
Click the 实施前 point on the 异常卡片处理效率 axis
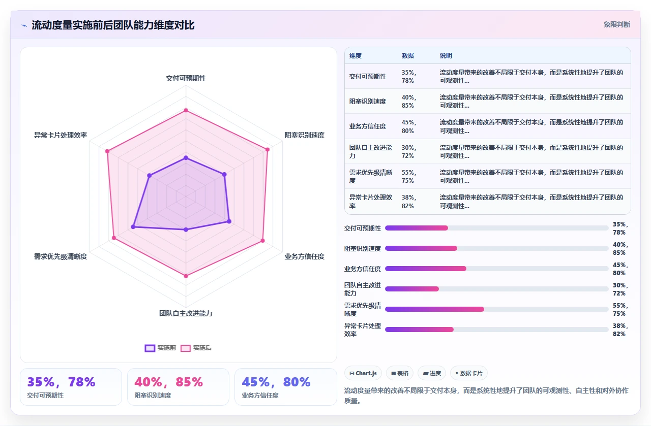click(x=149, y=176)
